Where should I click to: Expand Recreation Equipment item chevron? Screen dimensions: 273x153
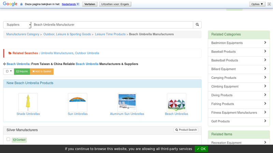pos(265,142)
